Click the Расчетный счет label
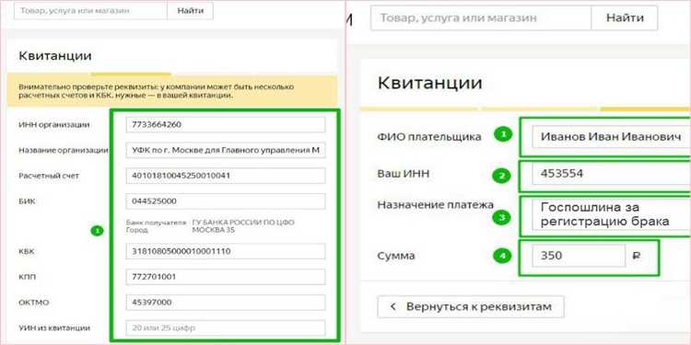The height and width of the screenshot is (345, 691). [x=49, y=176]
